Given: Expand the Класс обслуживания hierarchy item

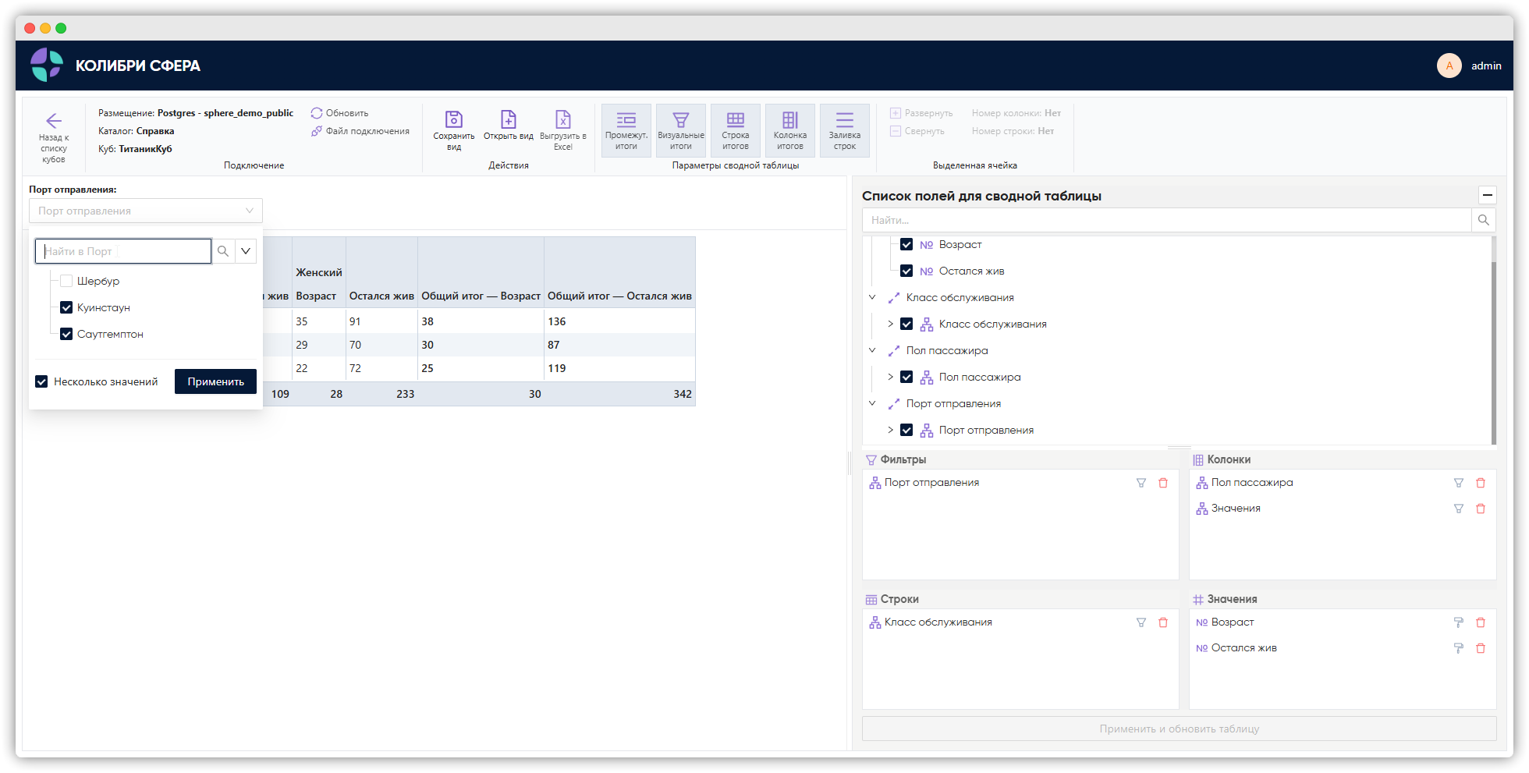Looking at the screenshot, I should pos(890,324).
